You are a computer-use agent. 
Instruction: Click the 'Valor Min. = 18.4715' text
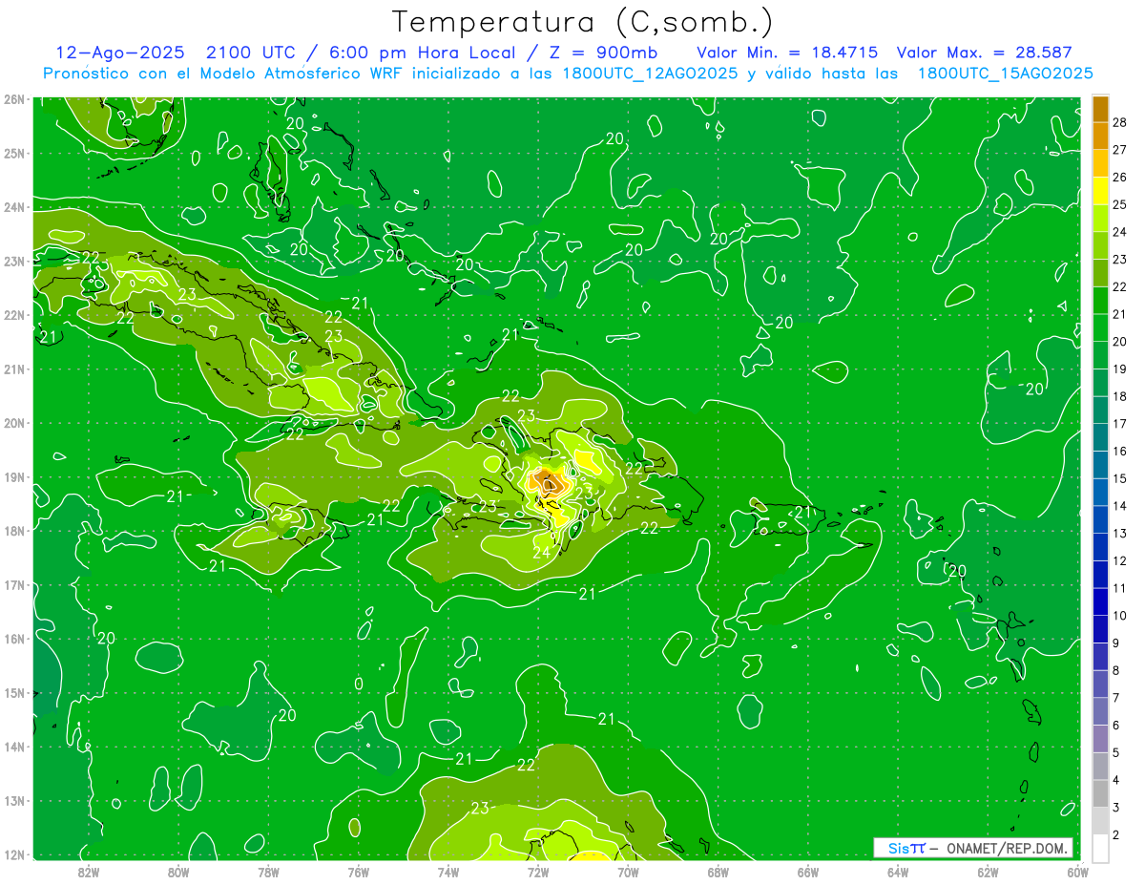(787, 53)
